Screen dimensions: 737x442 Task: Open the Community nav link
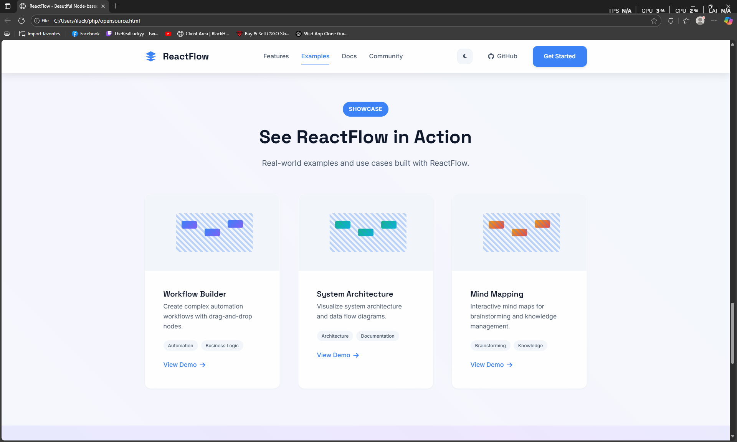[386, 56]
